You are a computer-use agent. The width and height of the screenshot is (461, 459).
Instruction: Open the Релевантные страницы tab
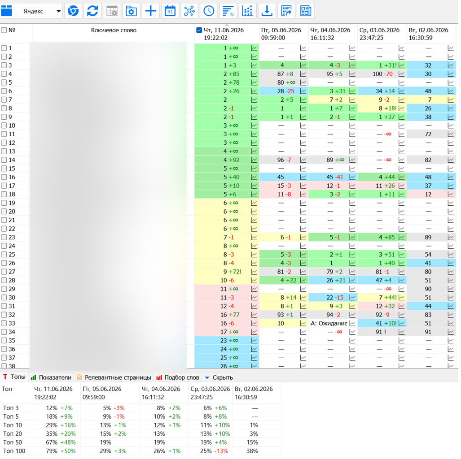(x=114, y=377)
